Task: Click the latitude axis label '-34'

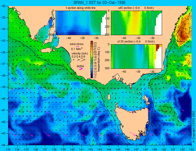Action: [3, 29]
